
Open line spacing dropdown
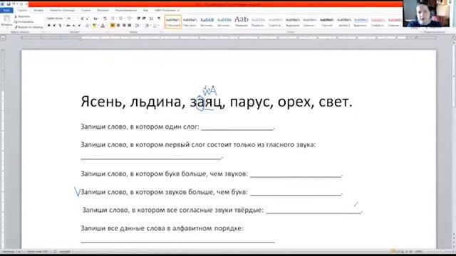[138, 26]
